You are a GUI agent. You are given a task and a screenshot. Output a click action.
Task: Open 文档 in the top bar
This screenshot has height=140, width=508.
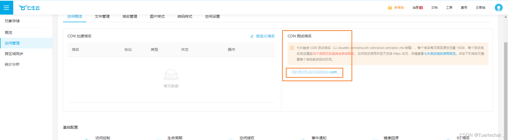[434, 8]
